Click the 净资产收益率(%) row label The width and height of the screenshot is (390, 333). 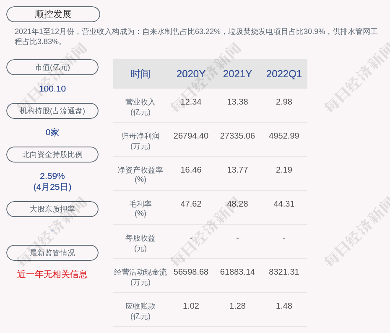click(x=140, y=175)
